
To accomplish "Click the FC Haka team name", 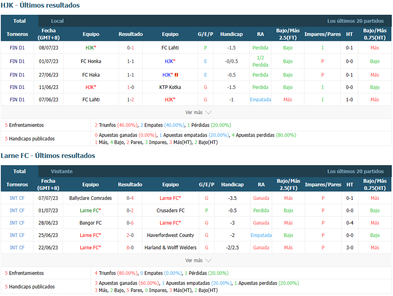I will [91, 75].
